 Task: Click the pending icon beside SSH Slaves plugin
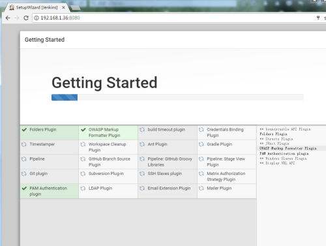[142, 174]
